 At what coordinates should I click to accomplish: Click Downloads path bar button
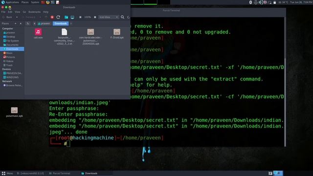pyautogui.click(x=61, y=23)
